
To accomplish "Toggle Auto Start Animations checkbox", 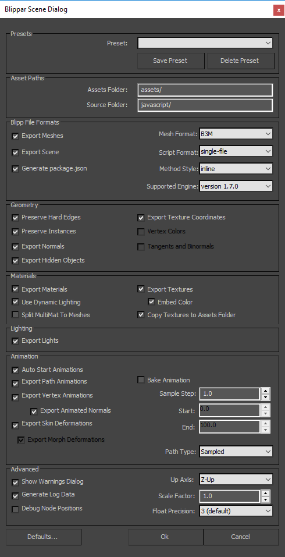I will 15,370.
